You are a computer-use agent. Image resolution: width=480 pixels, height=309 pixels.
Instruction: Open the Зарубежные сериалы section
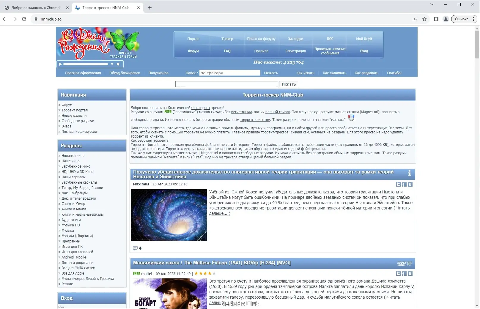(x=79, y=182)
